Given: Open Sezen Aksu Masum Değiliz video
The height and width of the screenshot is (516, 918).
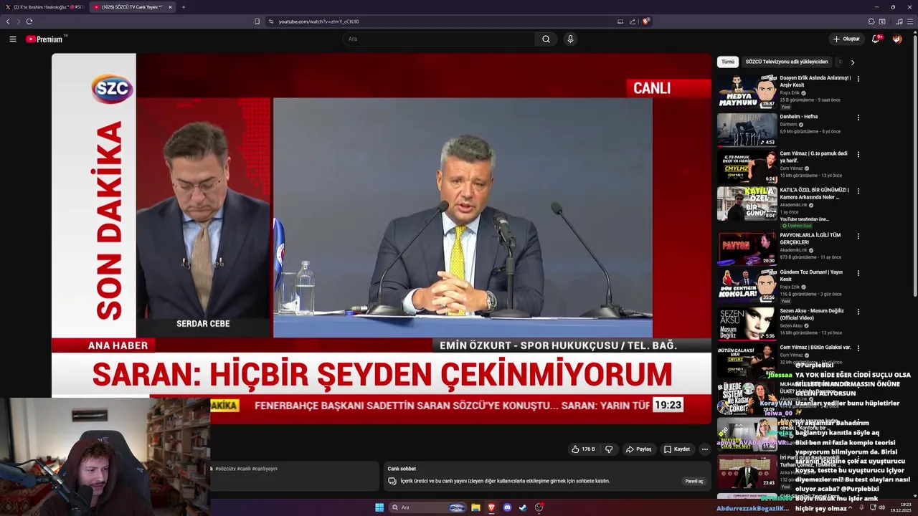Looking at the screenshot, I should 747,324.
